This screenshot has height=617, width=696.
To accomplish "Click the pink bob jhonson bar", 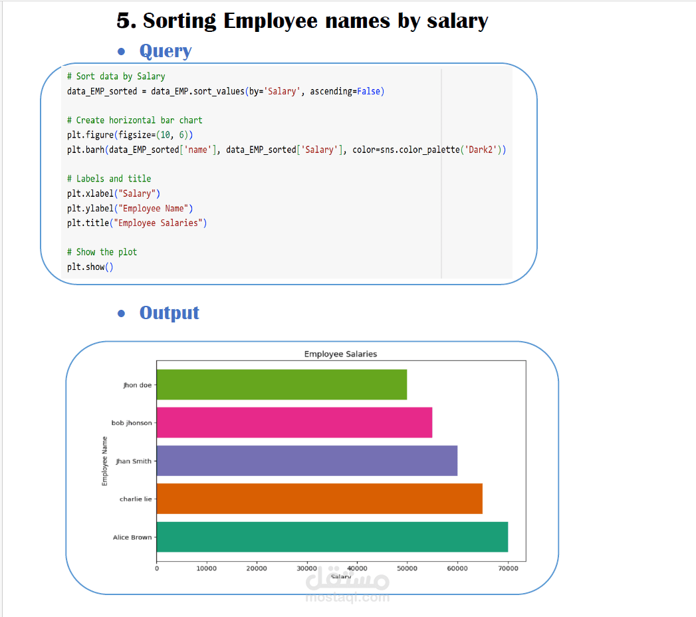I will [294, 423].
